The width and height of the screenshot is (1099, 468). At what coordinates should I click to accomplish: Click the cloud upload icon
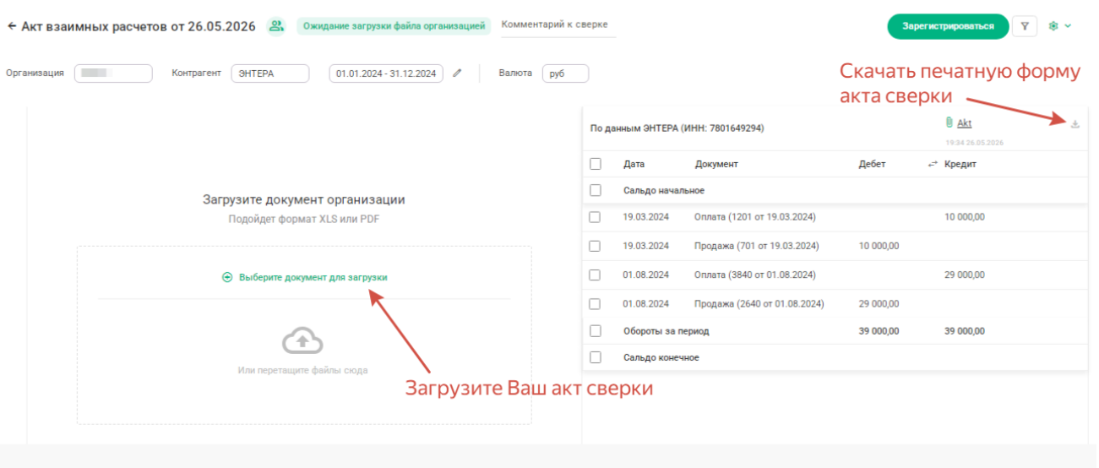(302, 341)
